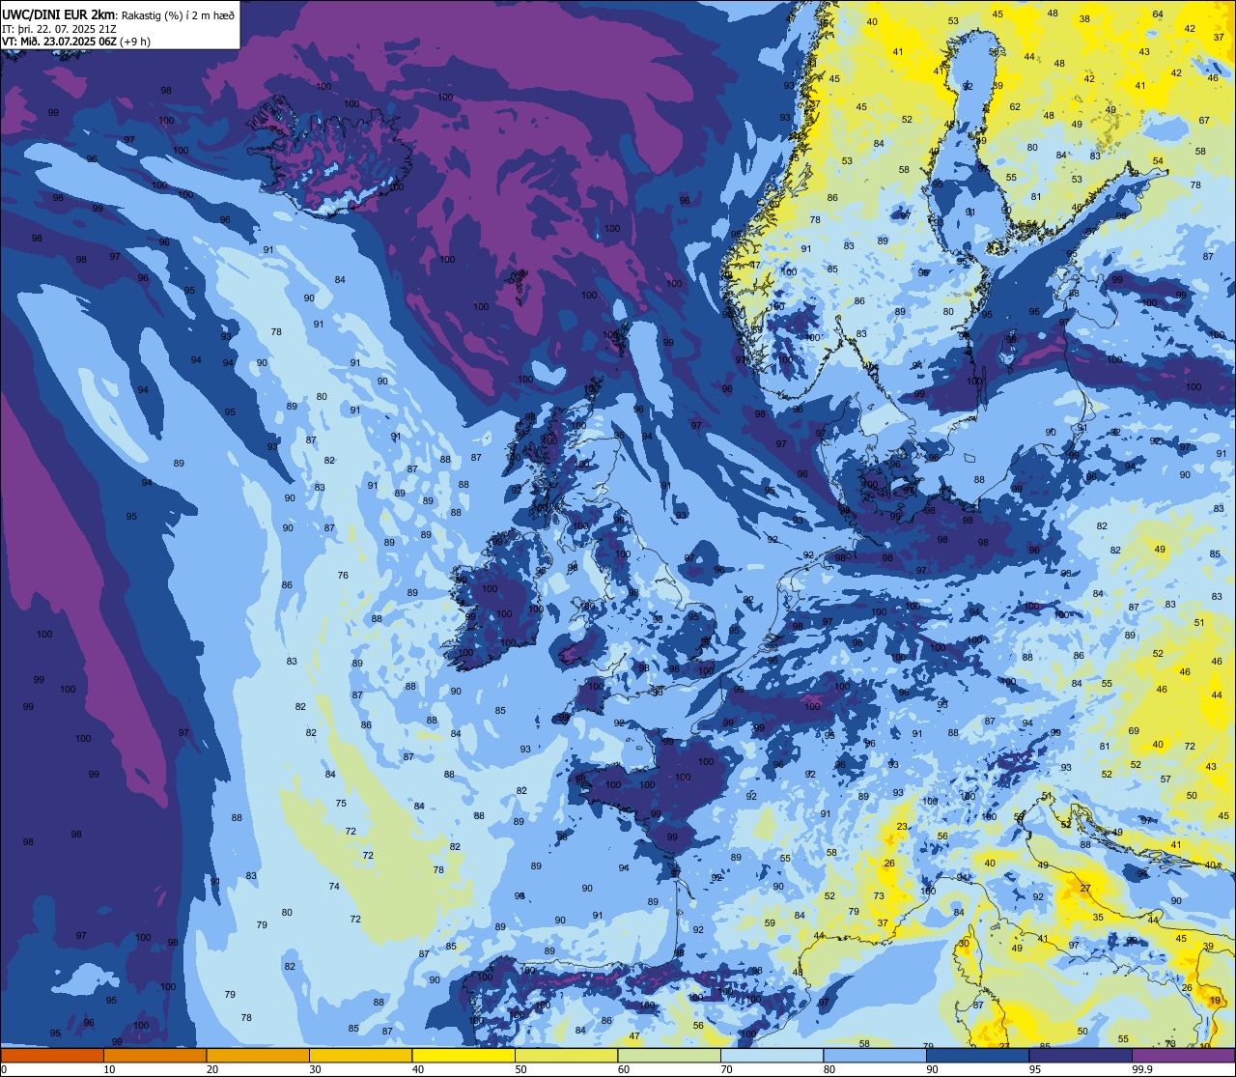This screenshot has height=1077, width=1236.
Task: Click the humidity value 64 on the map
Action: 1158,14
